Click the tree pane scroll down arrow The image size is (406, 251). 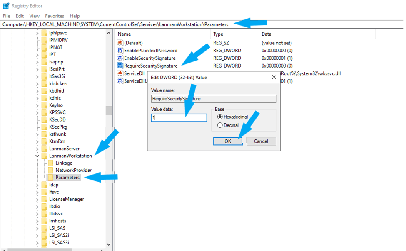(109, 244)
